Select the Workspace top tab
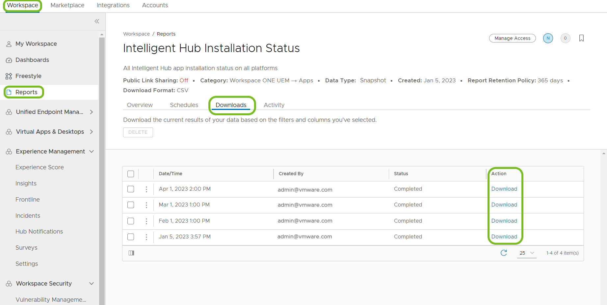The width and height of the screenshot is (607, 305). click(23, 5)
